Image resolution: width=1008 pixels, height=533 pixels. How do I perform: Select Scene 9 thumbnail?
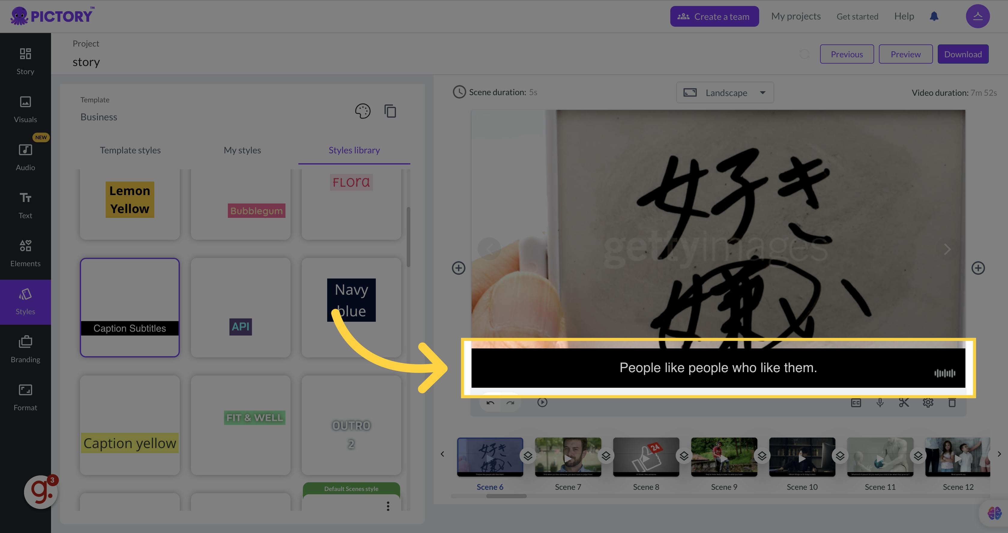(724, 457)
